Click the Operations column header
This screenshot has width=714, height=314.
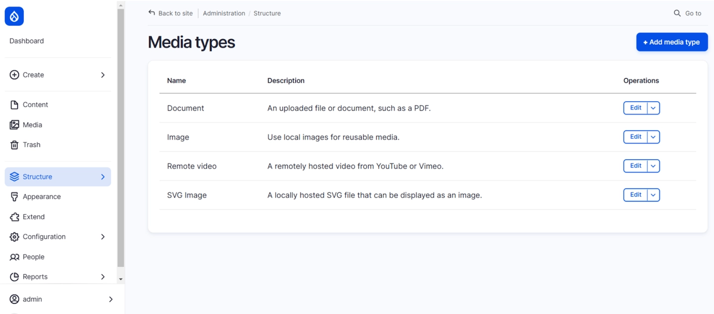click(x=641, y=80)
